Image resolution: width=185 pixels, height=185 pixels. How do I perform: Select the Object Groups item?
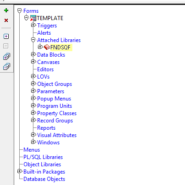click(x=54, y=84)
